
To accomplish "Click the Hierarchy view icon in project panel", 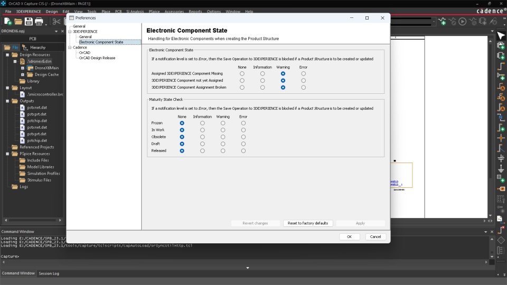I will (x=25, y=47).
